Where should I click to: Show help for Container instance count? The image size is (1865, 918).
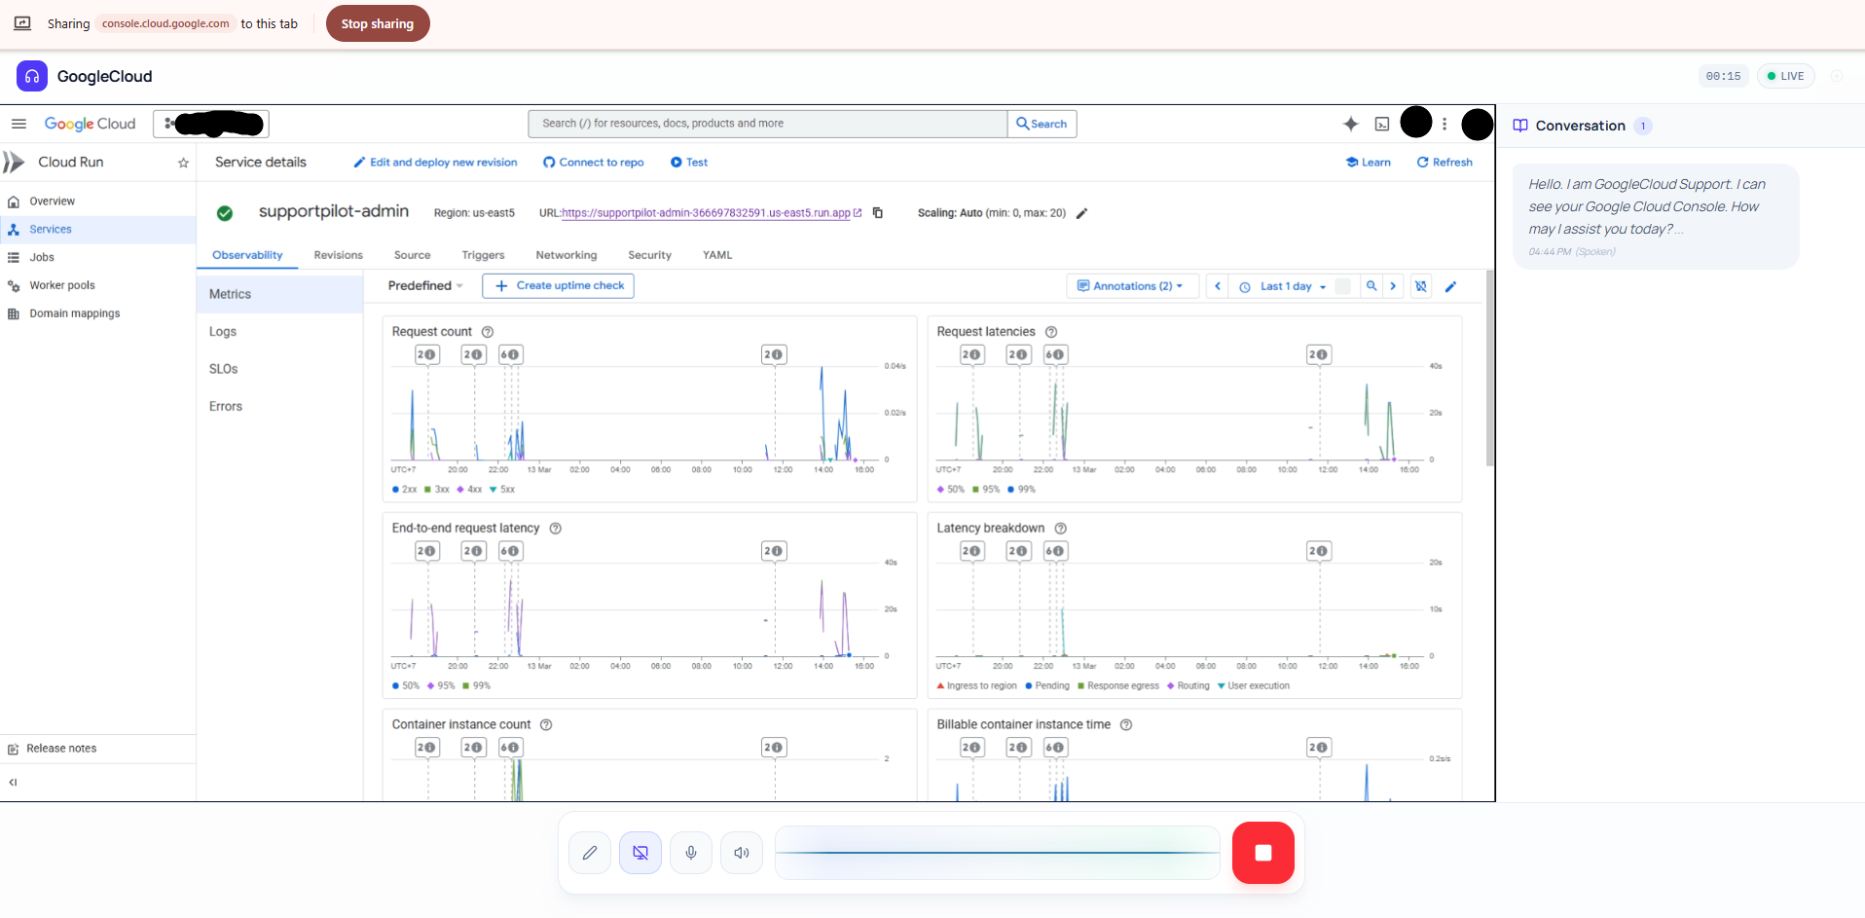click(x=546, y=725)
